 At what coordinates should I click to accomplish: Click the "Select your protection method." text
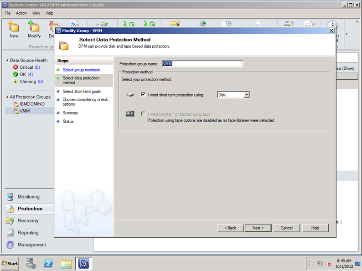tap(147, 79)
